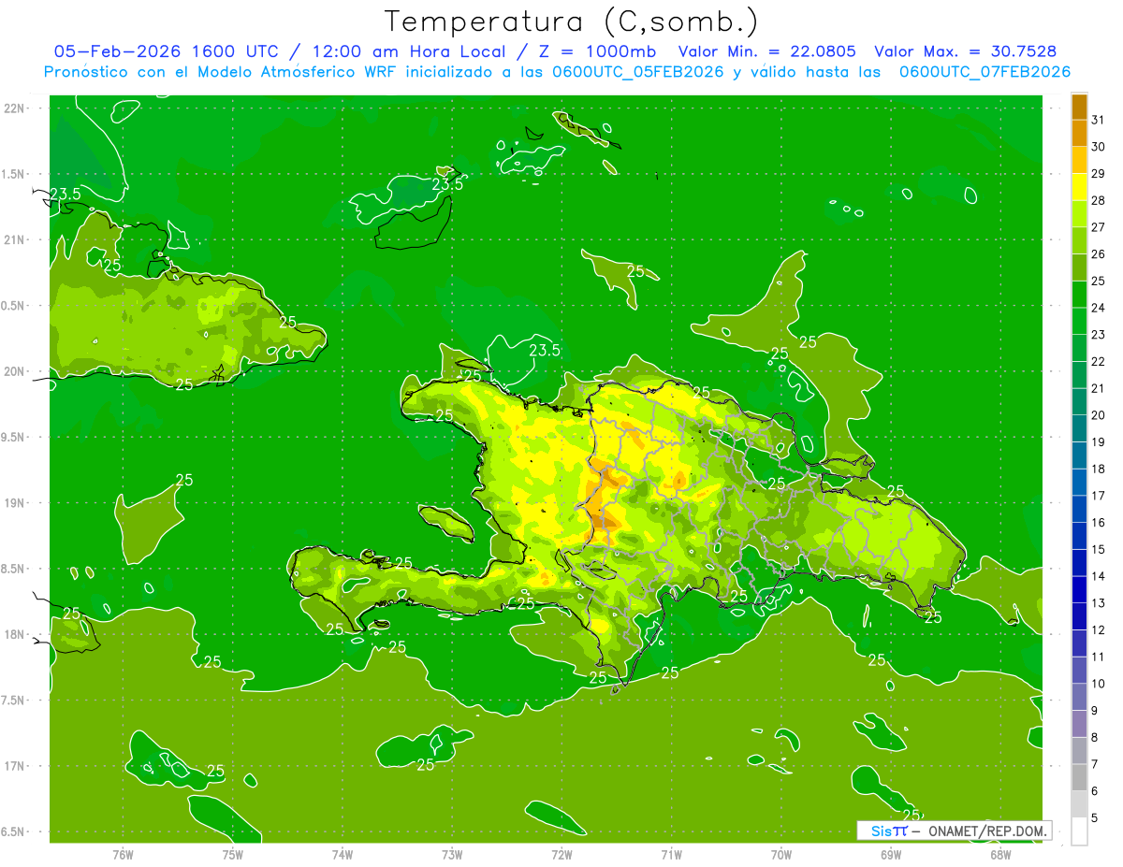This screenshot has height=867, width=1123.
Task: Click the '74W' longitude axis label
Action: 342,854
